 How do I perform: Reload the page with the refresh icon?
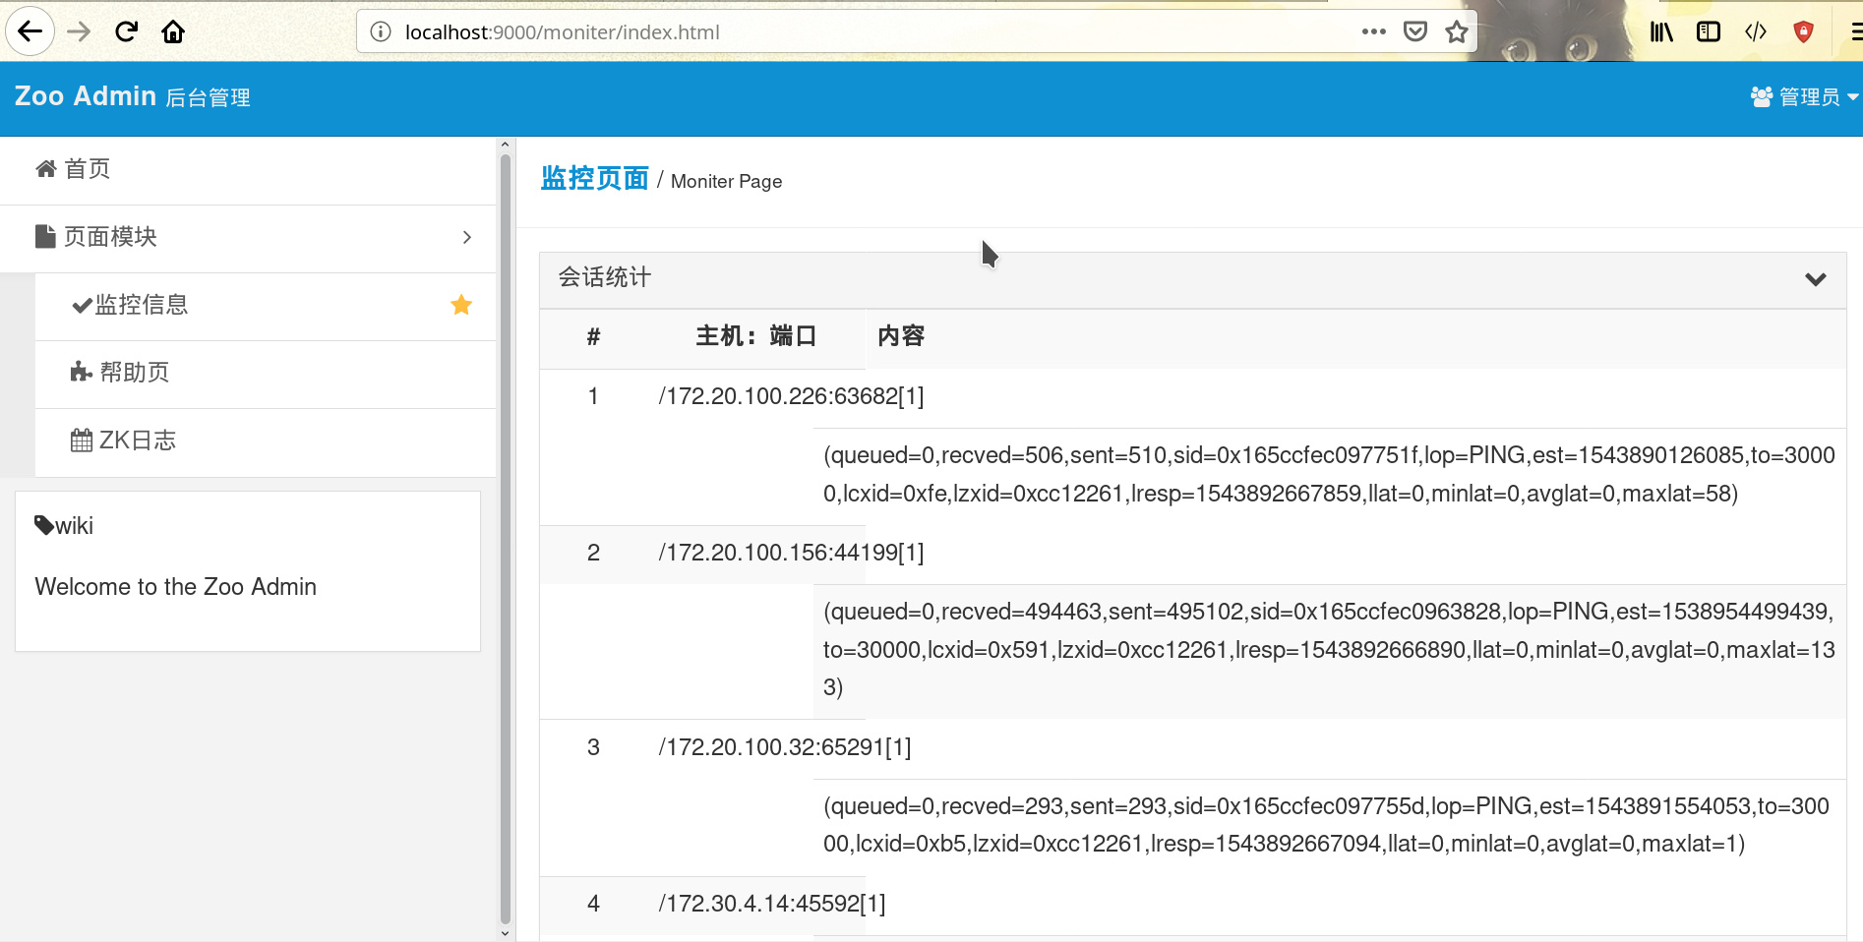126,31
